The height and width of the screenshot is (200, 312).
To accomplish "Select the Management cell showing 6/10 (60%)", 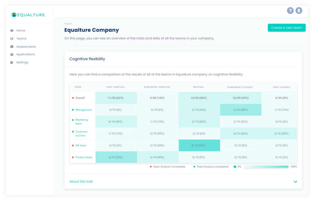I will click(x=240, y=110).
